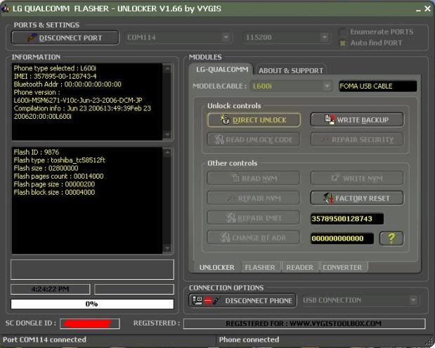Click the 'IMEI : 357895-00-128743-4' line

click(x=55, y=77)
